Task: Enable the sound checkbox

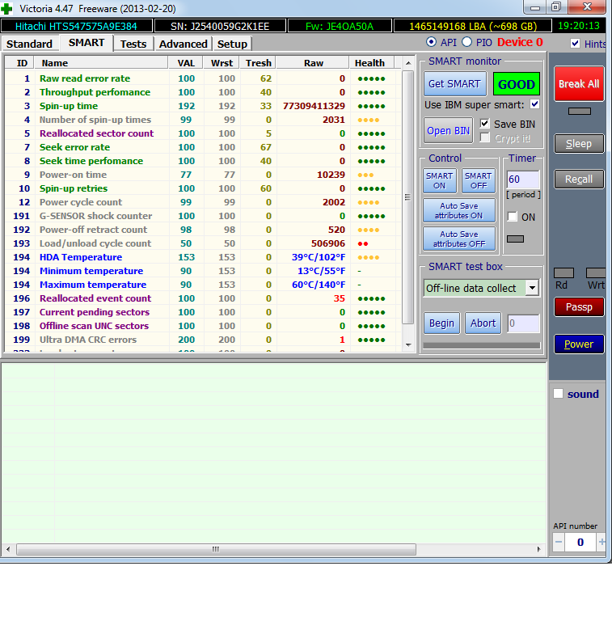Action: pyautogui.click(x=558, y=394)
